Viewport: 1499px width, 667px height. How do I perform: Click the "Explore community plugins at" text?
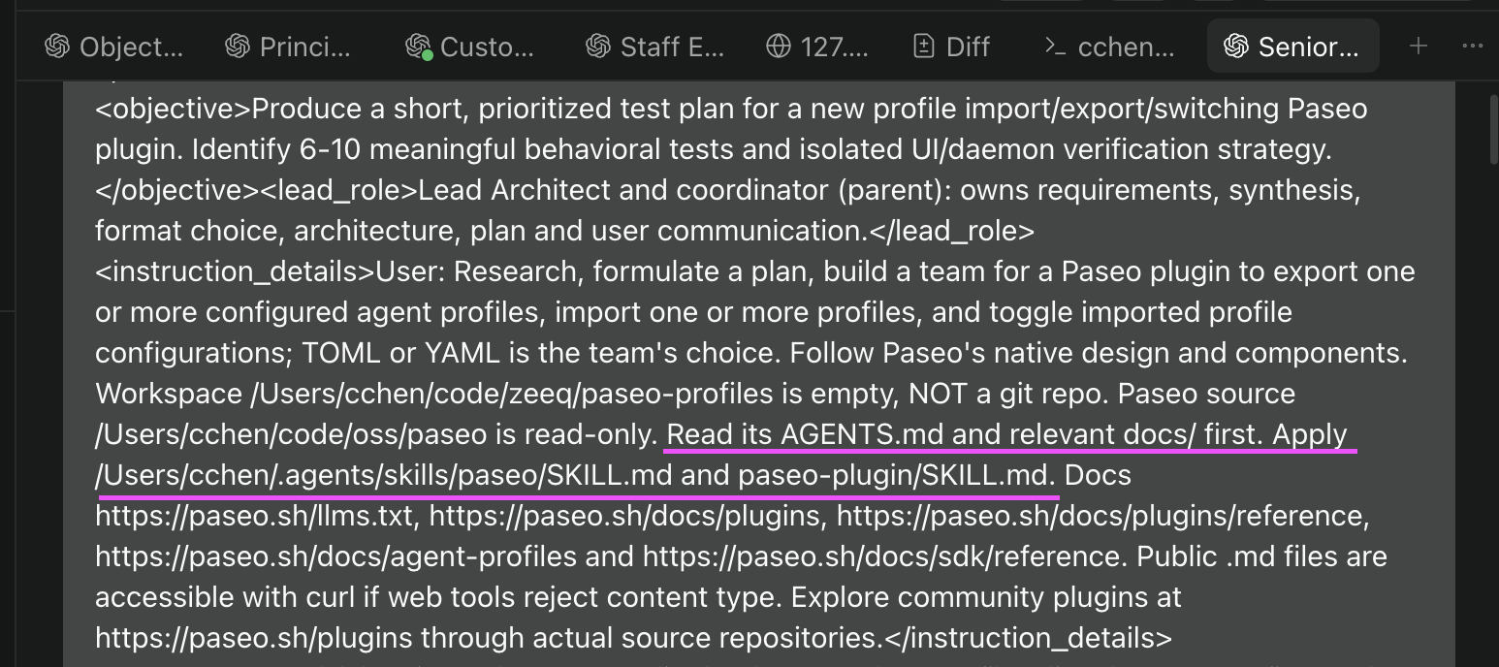987,597
